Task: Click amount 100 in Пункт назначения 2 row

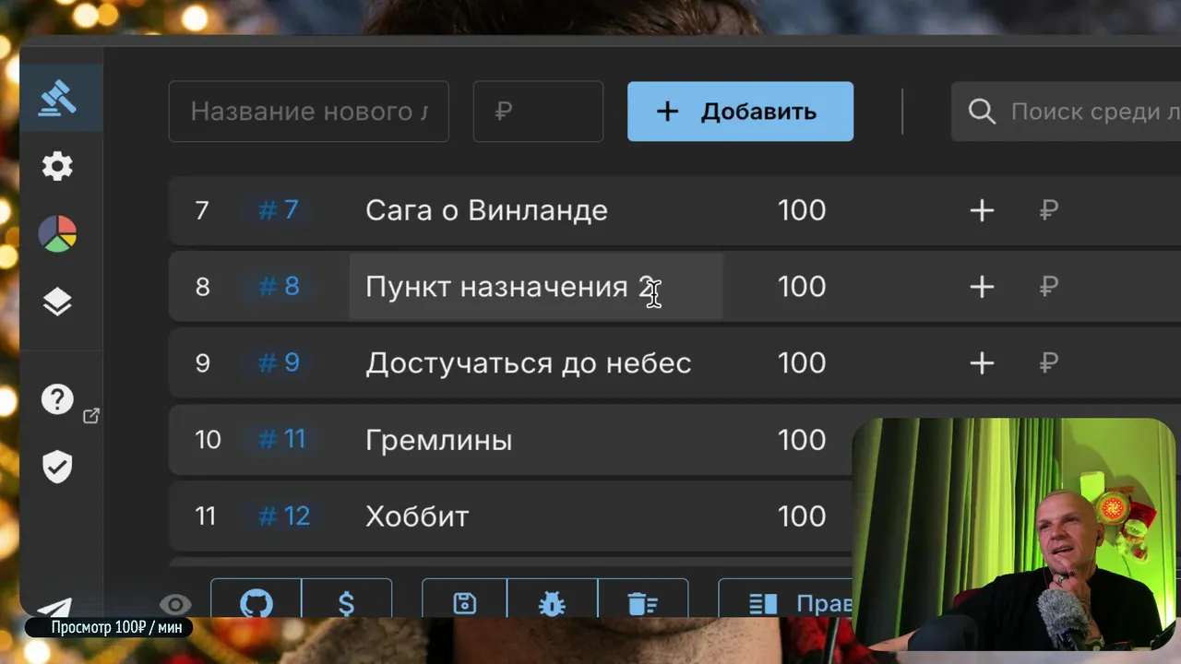Action: (x=801, y=287)
